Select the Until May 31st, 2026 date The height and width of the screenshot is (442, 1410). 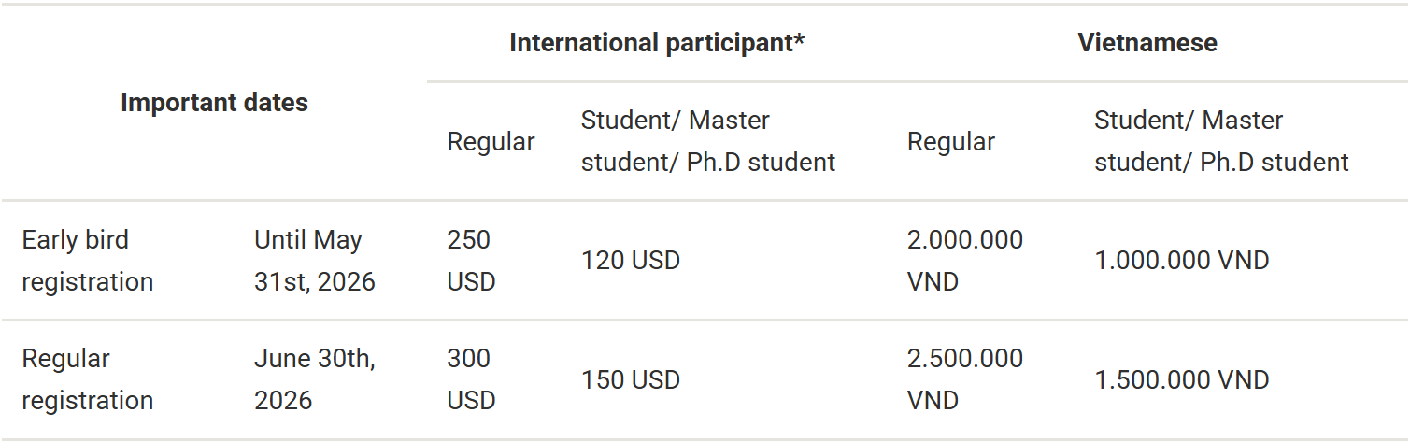pyautogui.click(x=314, y=261)
